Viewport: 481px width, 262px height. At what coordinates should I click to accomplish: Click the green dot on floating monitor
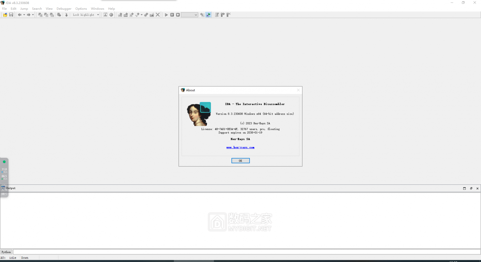coord(4,162)
